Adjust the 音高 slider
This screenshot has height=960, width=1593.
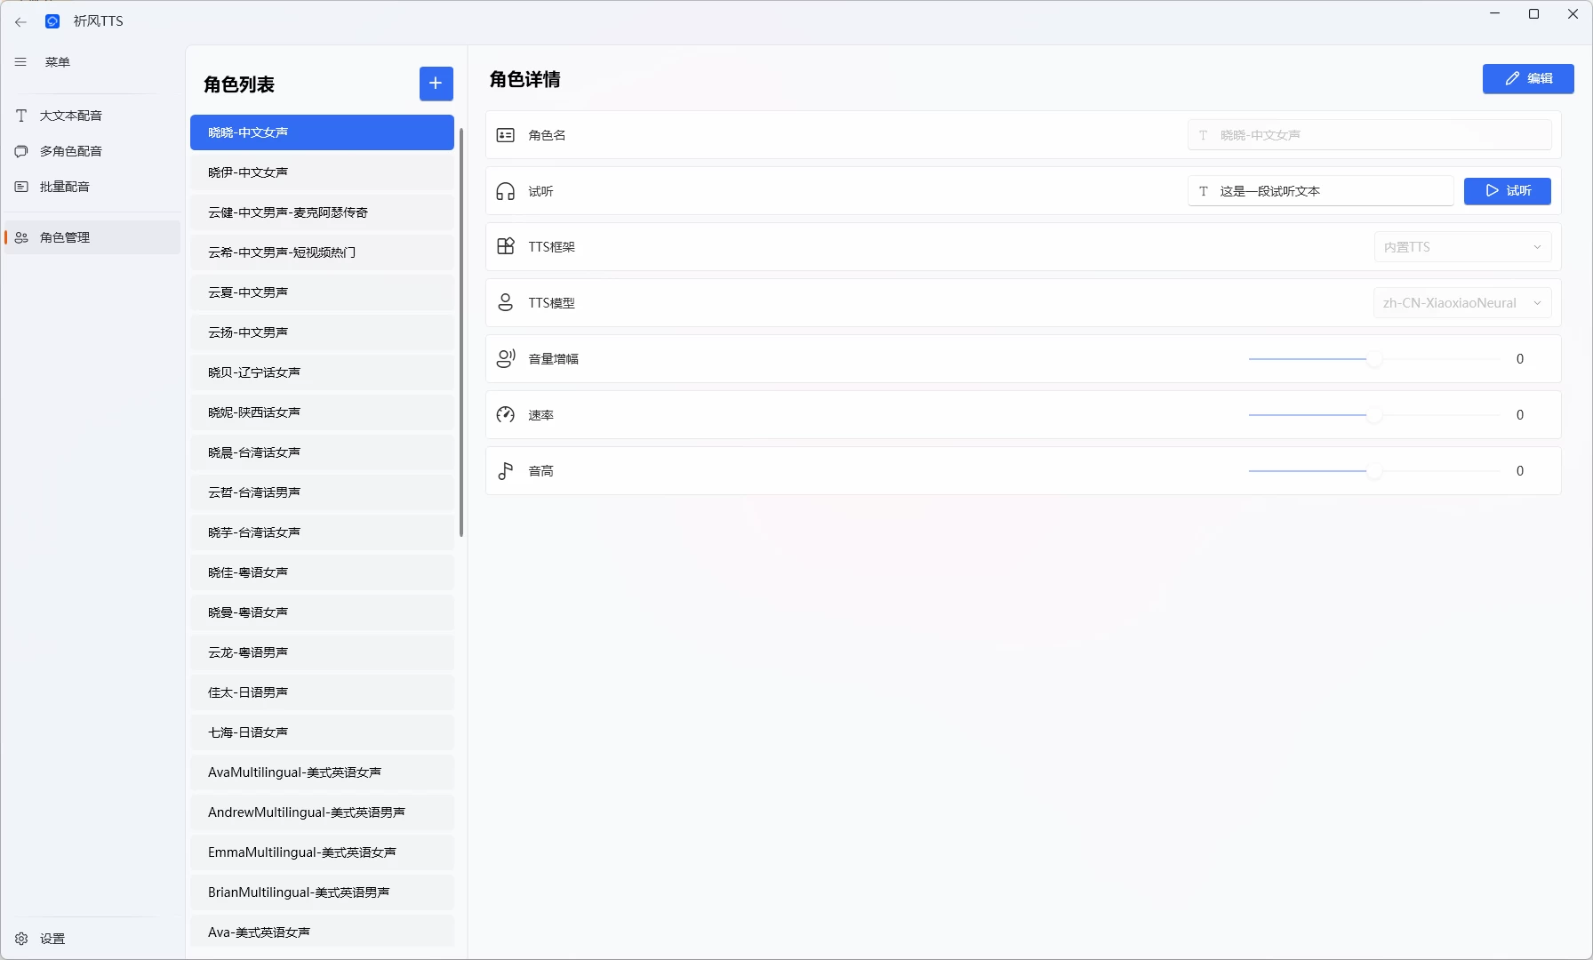pos(1374,471)
